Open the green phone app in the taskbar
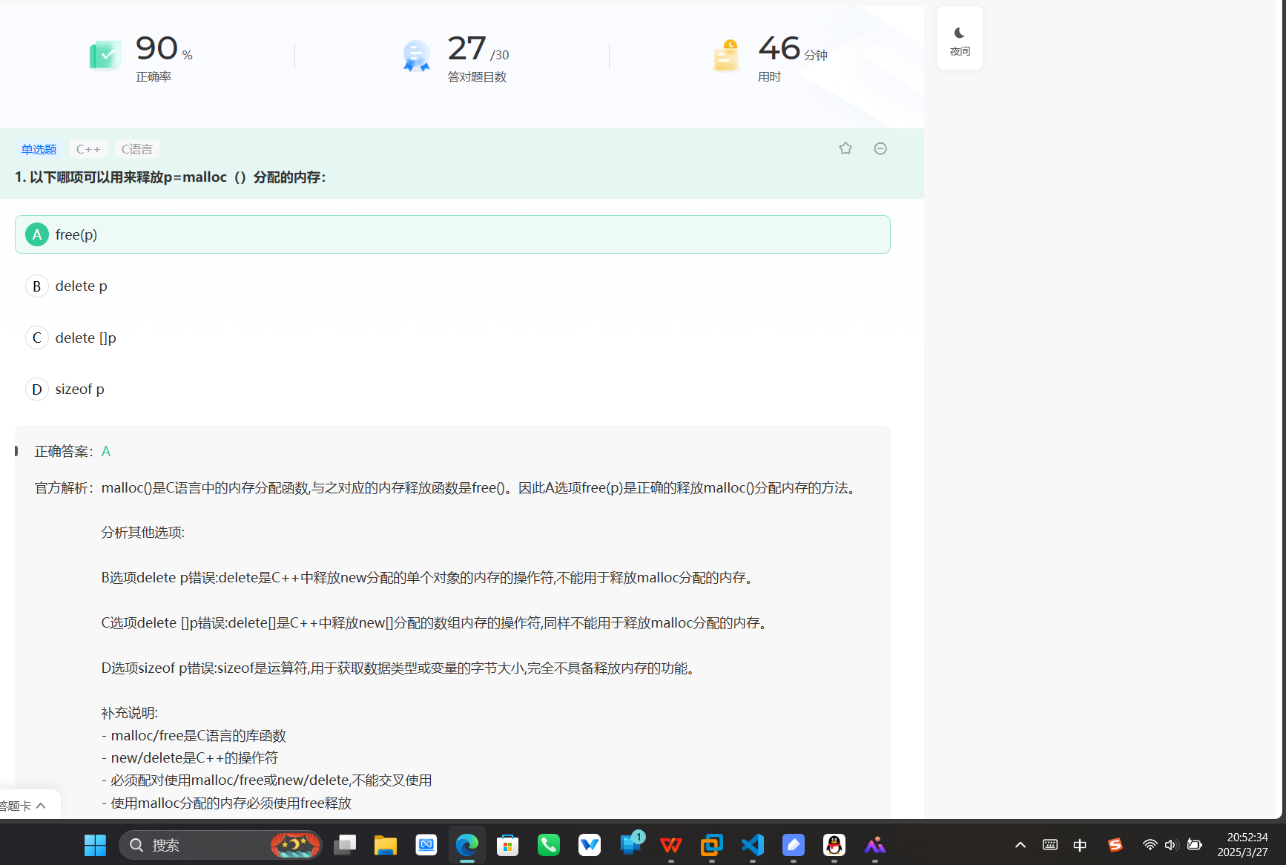The height and width of the screenshot is (865, 1286). click(549, 845)
